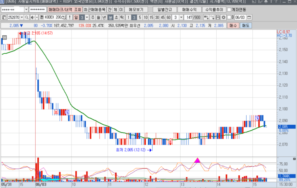
Task: Click the blue 매도 sell button
Action: (246, 25)
